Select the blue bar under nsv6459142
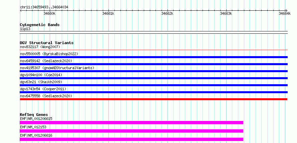The width and height of the screenshot is (297, 143). pos(154,64)
